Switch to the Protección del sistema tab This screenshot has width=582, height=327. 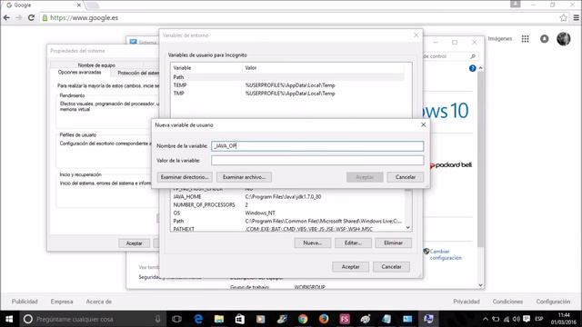(x=138, y=73)
